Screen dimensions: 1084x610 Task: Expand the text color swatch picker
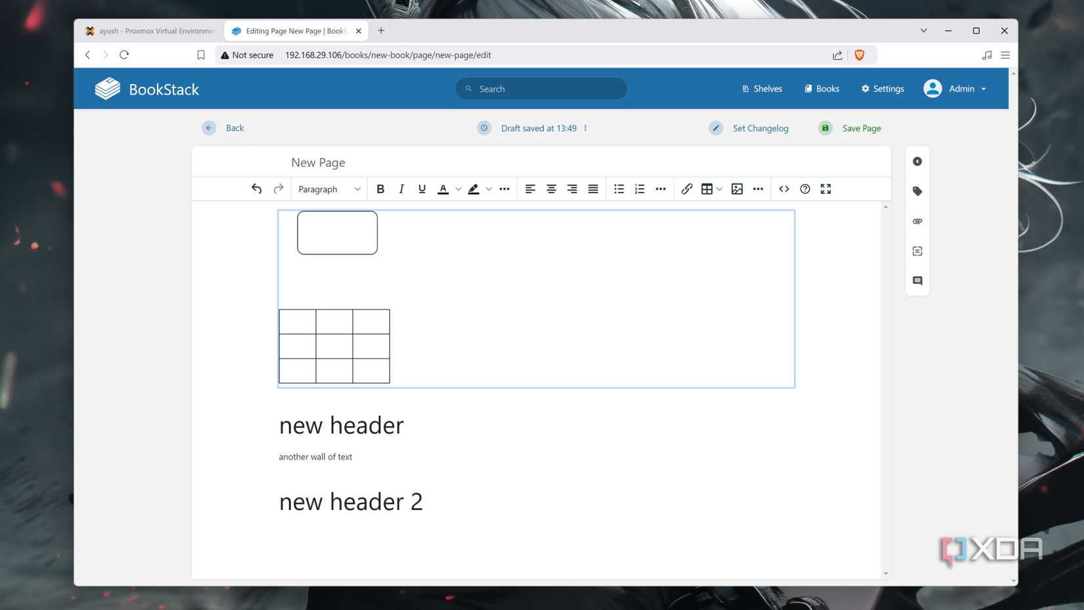458,189
